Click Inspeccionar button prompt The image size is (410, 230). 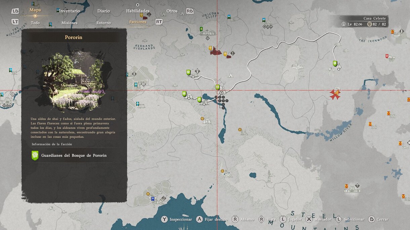point(177,219)
